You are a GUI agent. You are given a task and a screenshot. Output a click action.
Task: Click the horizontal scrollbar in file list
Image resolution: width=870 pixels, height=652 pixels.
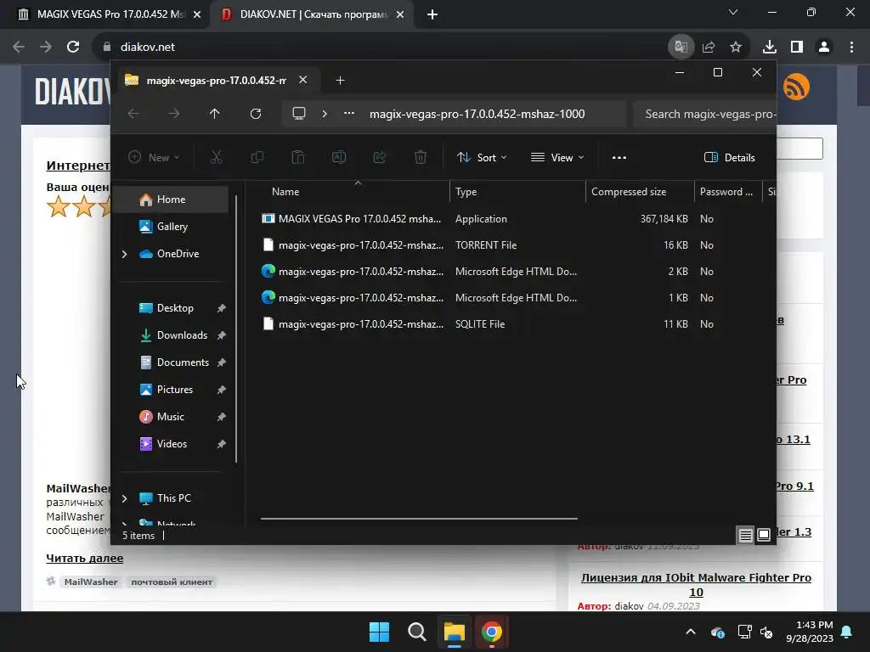(x=419, y=519)
